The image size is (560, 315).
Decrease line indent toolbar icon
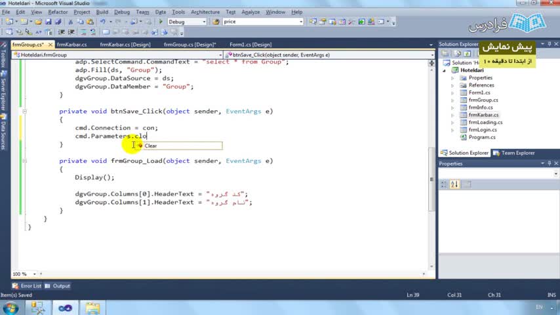62,33
